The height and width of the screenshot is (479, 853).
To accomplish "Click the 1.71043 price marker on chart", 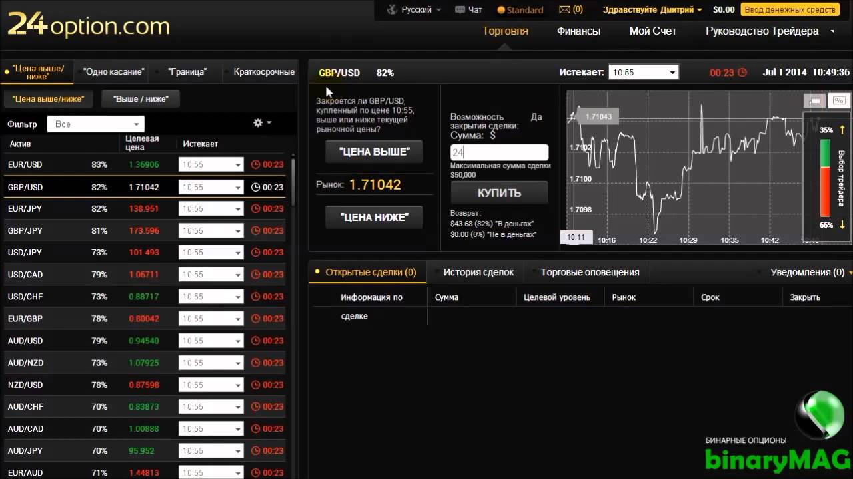I will pos(597,117).
